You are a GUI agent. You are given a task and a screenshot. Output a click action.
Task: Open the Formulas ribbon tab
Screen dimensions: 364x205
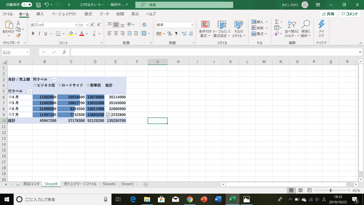coord(88,14)
